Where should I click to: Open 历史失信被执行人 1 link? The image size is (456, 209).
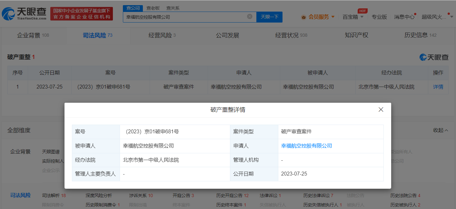coord(322,205)
